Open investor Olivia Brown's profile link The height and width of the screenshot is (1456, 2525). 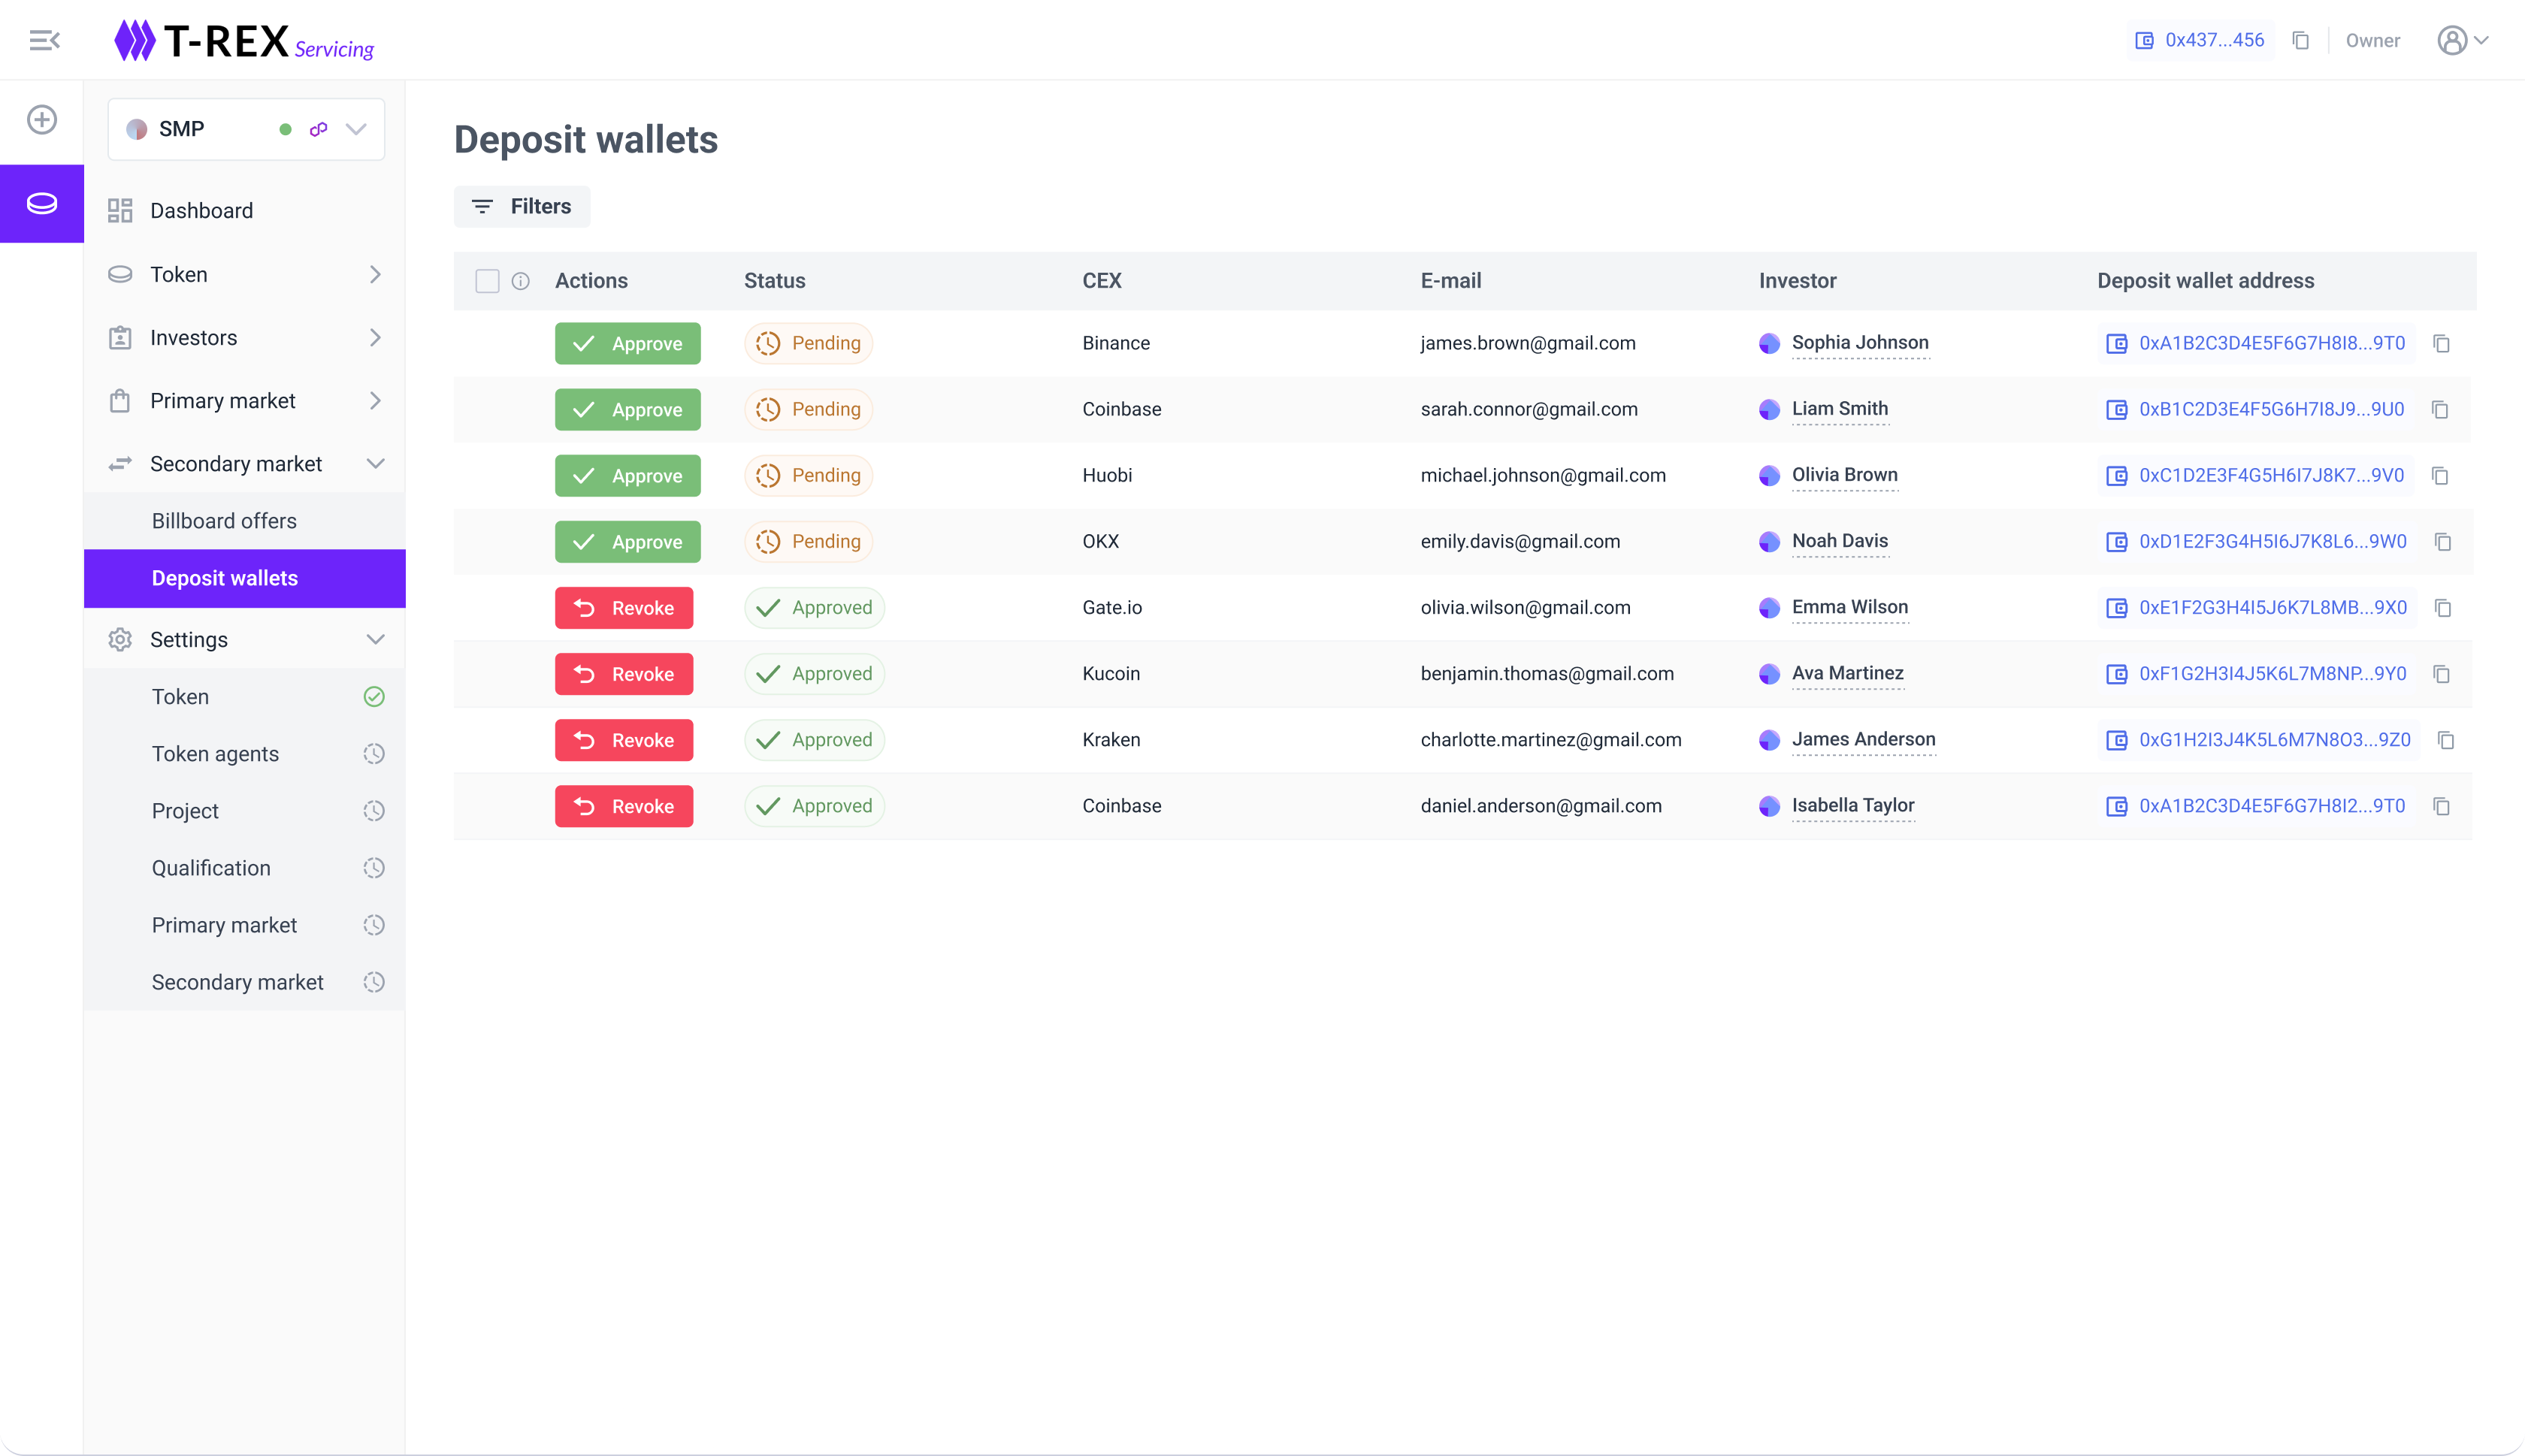(x=1844, y=475)
